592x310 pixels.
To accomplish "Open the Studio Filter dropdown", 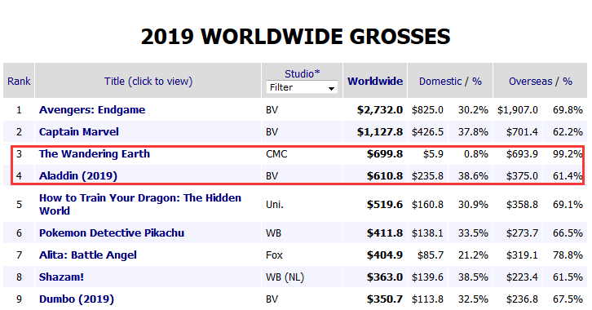I will (302, 87).
